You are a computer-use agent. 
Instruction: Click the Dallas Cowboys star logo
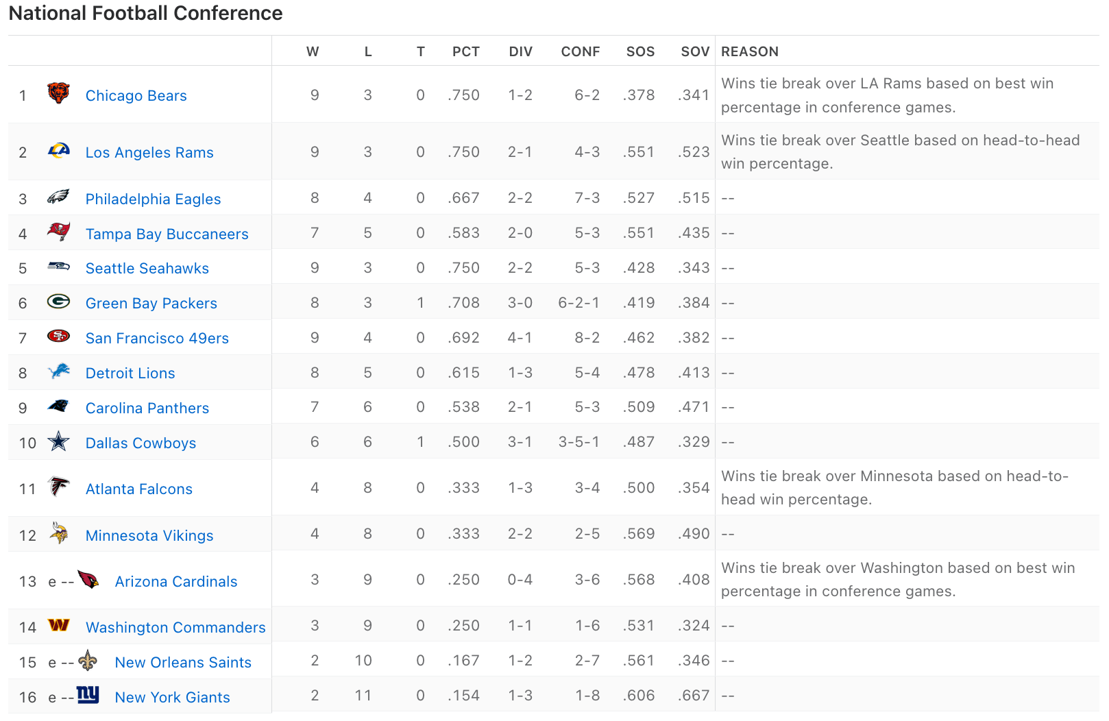pyautogui.click(x=58, y=441)
